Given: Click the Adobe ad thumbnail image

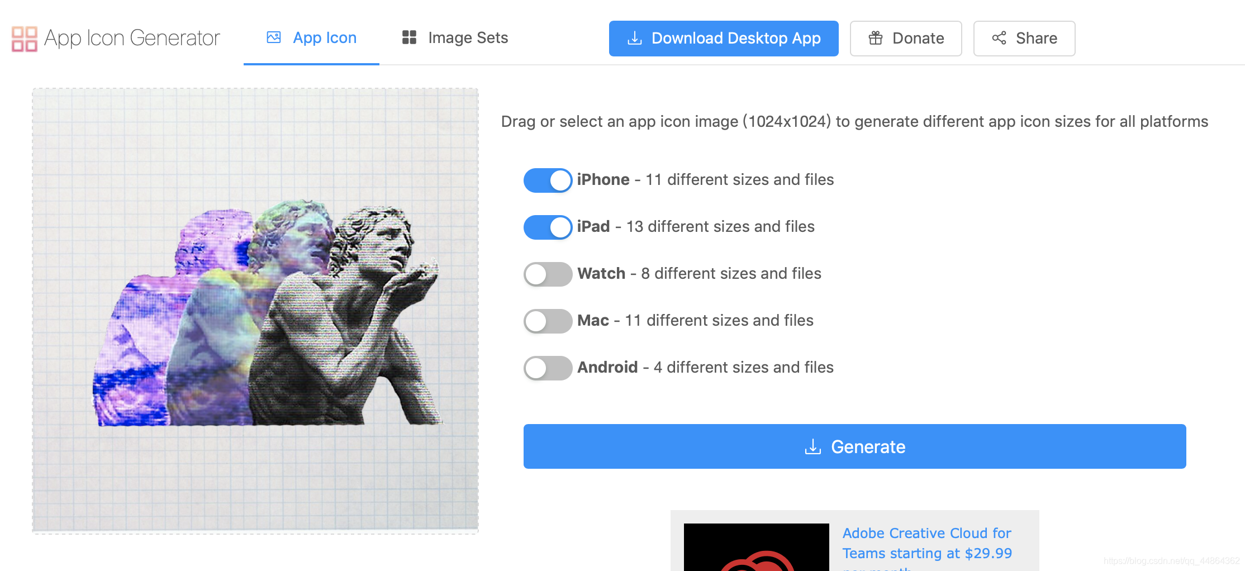Looking at the screenshot, I should tap(757, 547).
